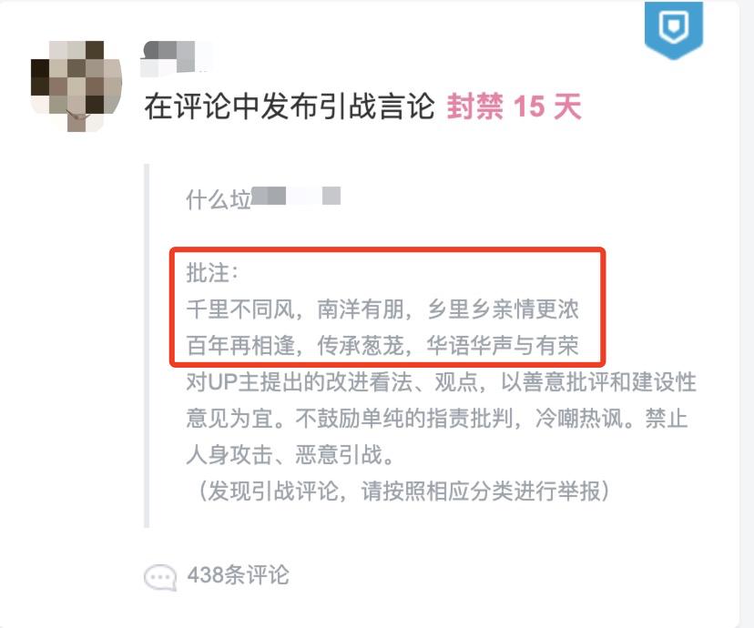
Task: Click the note 请按照相应分类进行举报
Action: click(481, 491)
